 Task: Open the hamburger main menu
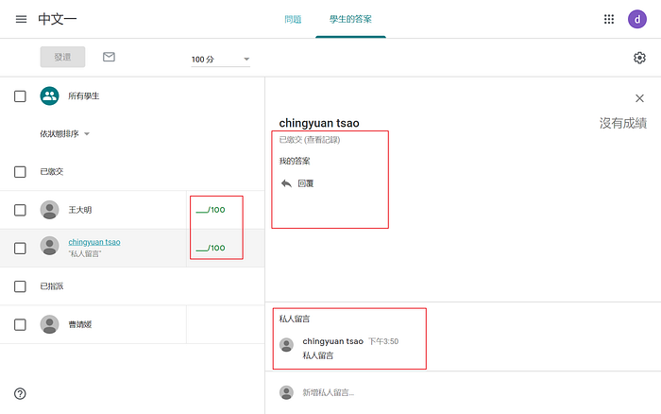point(21,20)
